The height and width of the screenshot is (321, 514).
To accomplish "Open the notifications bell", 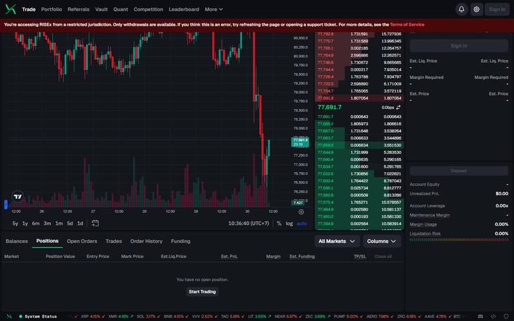I will 461,9.
